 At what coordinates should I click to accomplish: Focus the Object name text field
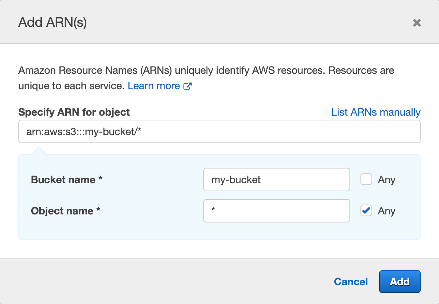click(x=276, y=211)
